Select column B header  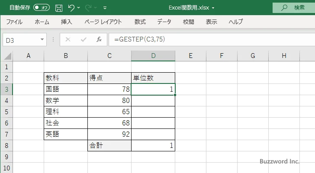pyautogui.click(x=66, y=56)
